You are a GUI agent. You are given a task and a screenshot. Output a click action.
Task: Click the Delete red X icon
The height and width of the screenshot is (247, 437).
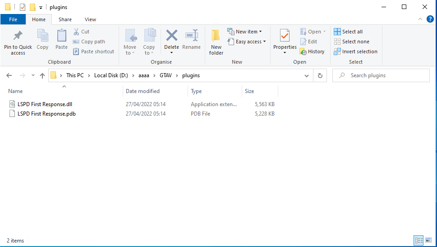(x=172, y=36)
